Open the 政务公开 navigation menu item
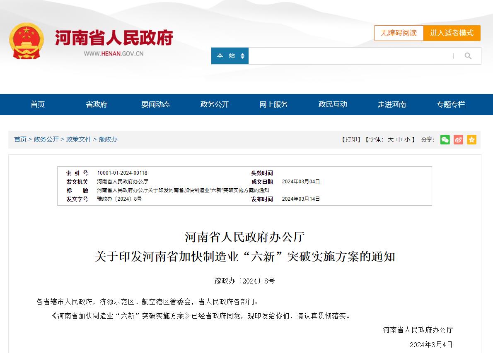The width and height of the screenshot is (493, 353). pyautogui.click(x=215, y=104)
